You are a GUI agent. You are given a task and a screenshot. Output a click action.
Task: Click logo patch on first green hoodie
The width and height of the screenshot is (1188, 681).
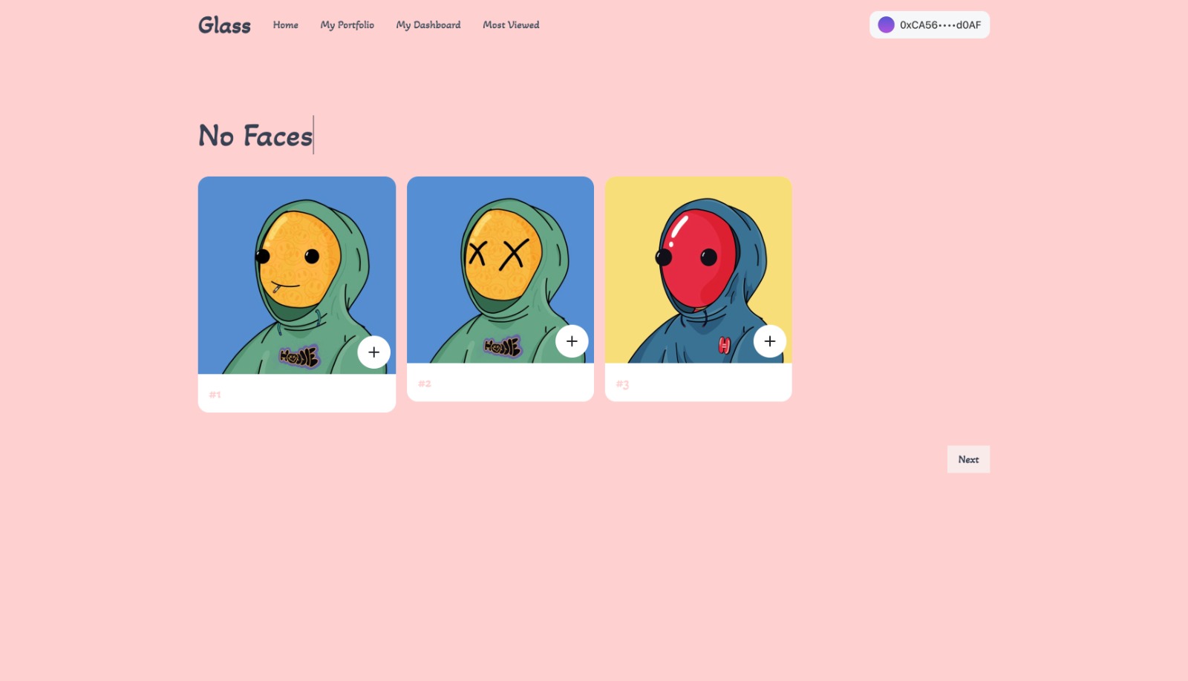299,357
